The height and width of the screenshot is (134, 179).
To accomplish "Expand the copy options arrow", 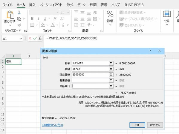I will click(24, 19).
